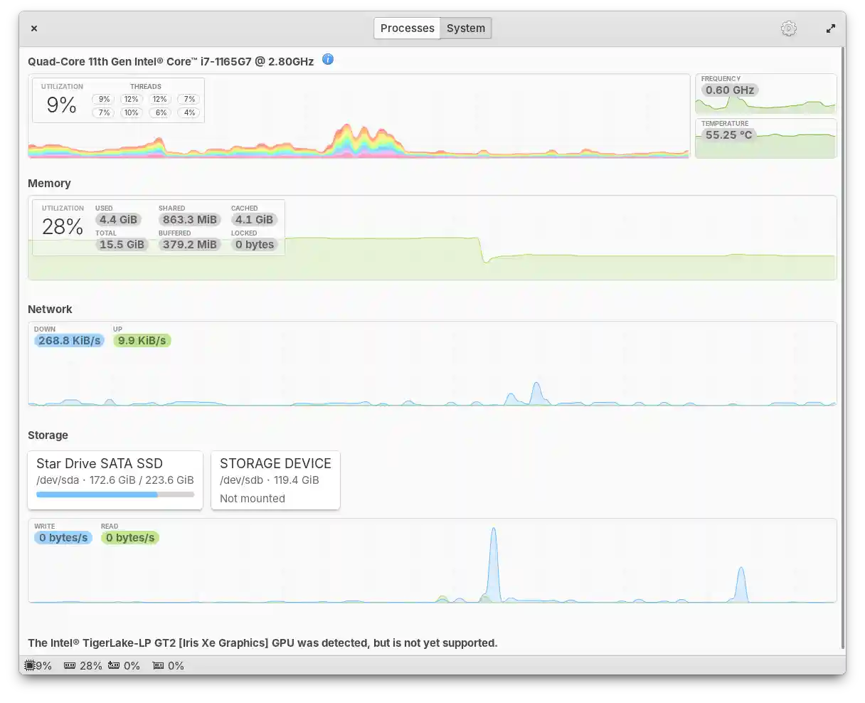865x703 pixels.
Task: Toggle the first CPU thread badge showing 9%
Action: [x=103, y=99]
